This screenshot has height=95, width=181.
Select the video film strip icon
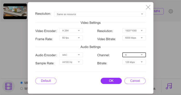click(9, 86)
